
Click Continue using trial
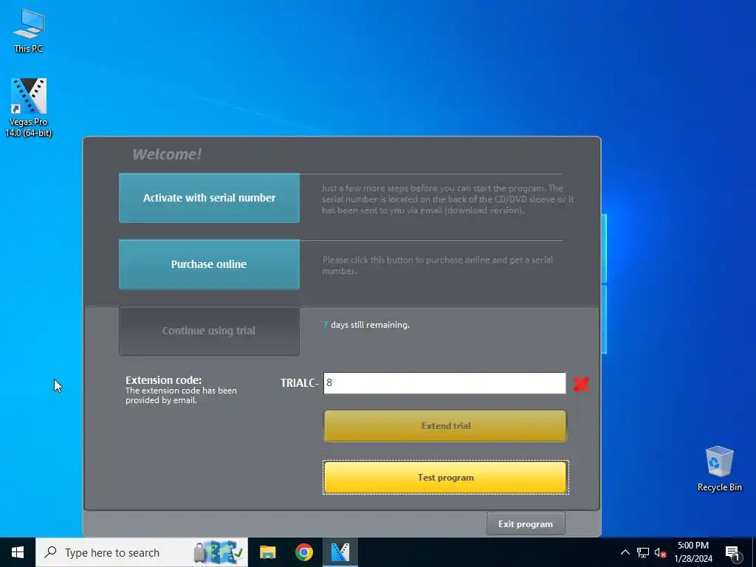tap(209, 331)
